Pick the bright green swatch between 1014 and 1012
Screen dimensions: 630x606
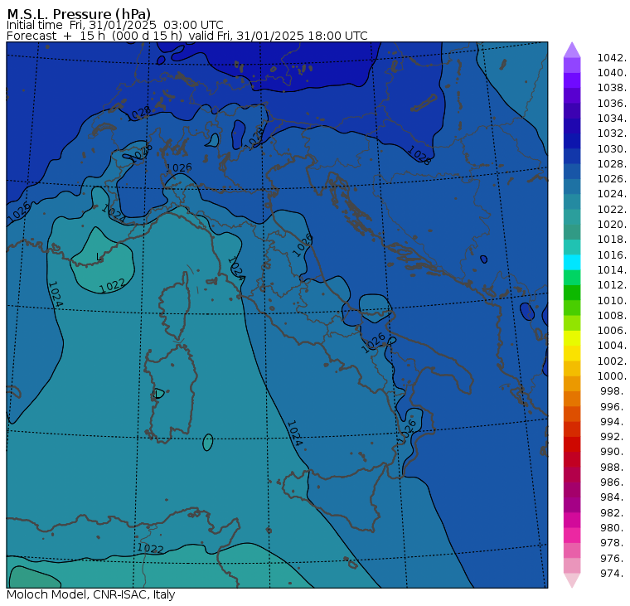[572, 277]
